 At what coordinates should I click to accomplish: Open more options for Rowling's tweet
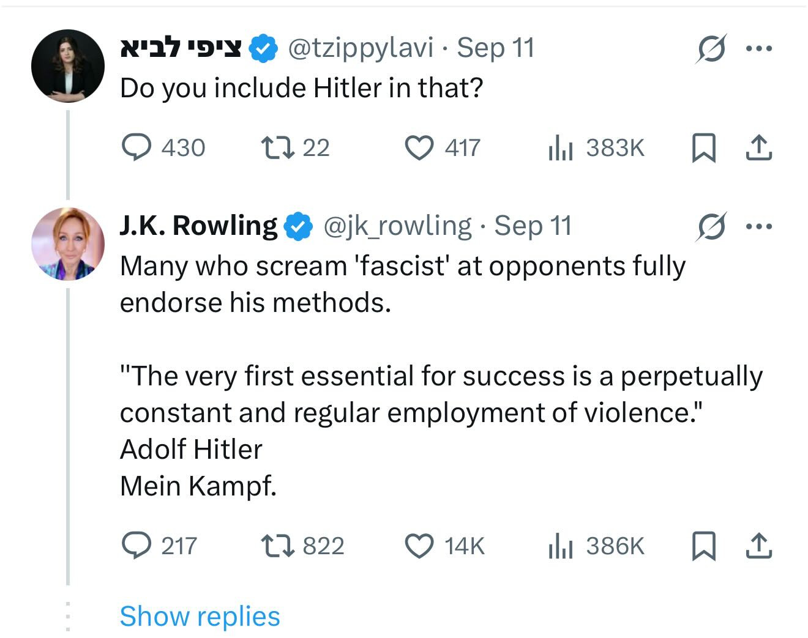[x=759, y=226]
